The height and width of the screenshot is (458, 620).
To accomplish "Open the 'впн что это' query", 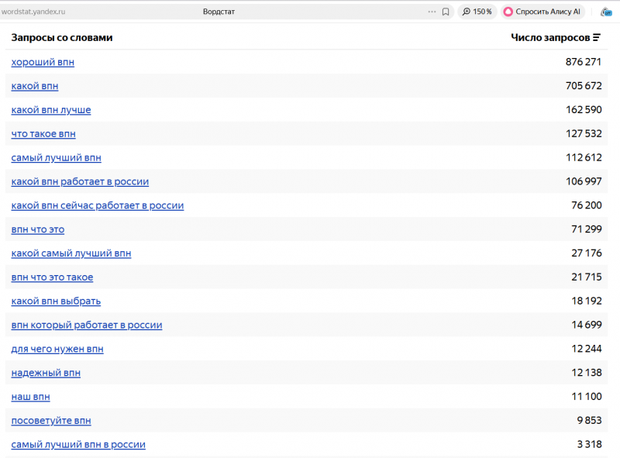I will [38, 229].
